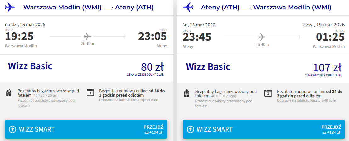Viewport: 349px width, 141px height.
Task: Click the 01:25 arrival time
Action: pyautogui.click(x=330, y=37)
